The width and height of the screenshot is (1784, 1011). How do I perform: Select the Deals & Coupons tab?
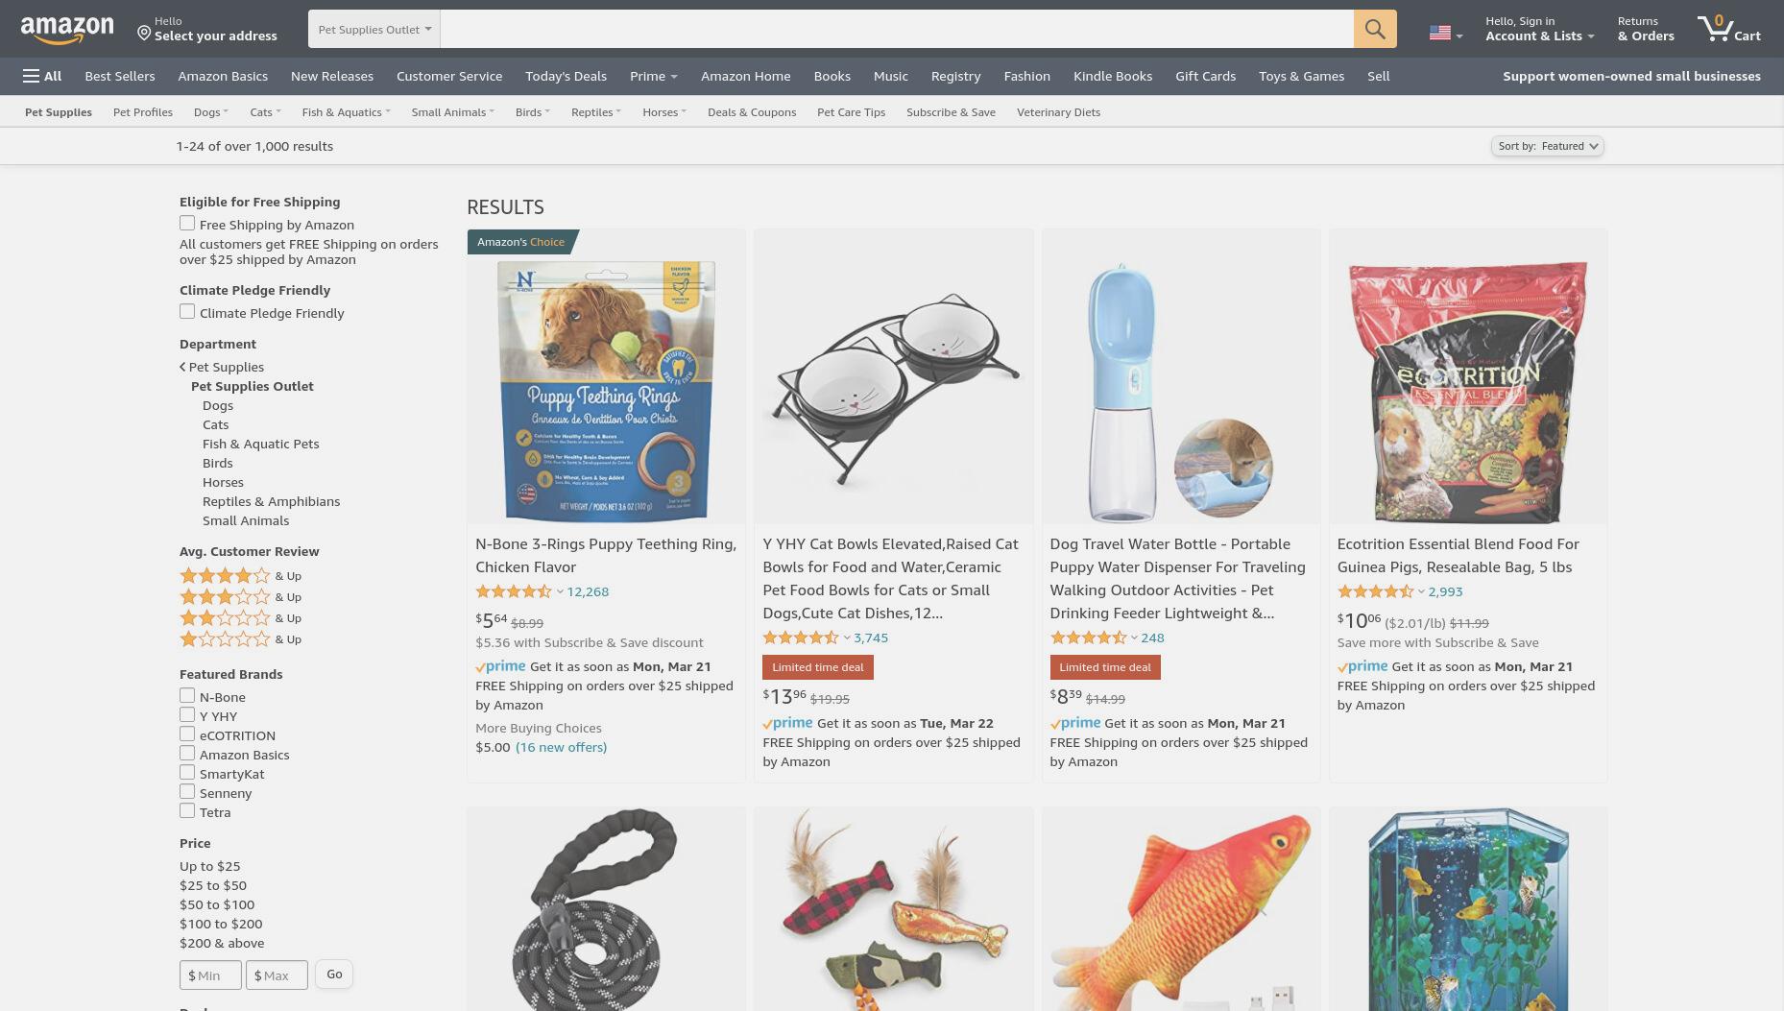(x=752, y=112)
